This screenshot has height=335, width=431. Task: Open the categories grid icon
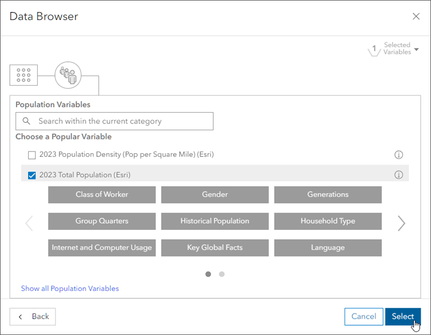click(23, 75)
